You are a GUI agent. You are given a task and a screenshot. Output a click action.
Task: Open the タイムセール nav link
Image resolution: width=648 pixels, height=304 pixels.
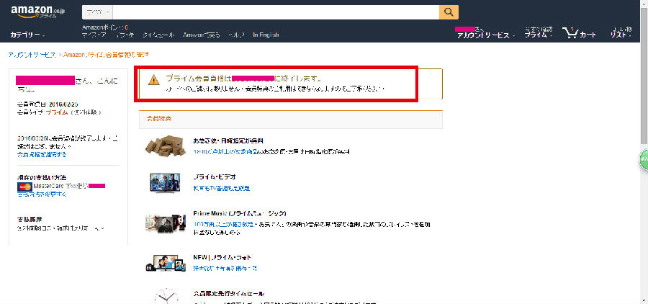pos(158,35)
